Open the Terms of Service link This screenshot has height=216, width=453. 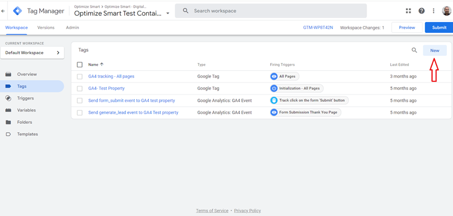[212, 211]
